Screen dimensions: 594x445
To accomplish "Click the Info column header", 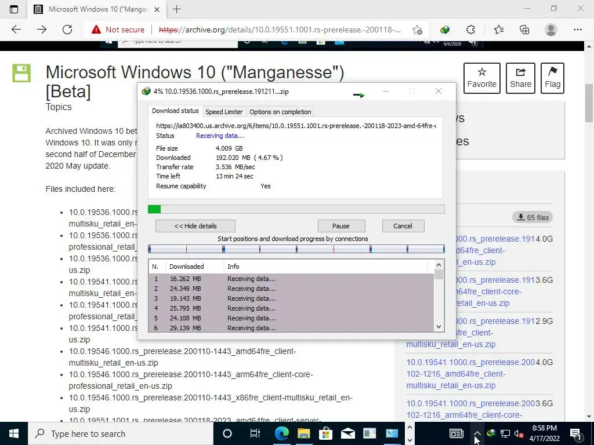I will pyautogui.click(x=326, y=267).
